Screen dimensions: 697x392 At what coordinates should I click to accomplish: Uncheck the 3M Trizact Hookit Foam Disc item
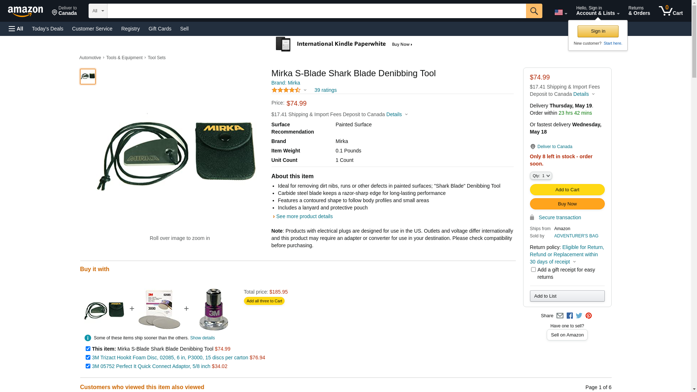pos(88,358)
